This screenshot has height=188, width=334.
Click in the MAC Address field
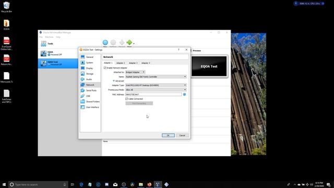coord(153,94)
